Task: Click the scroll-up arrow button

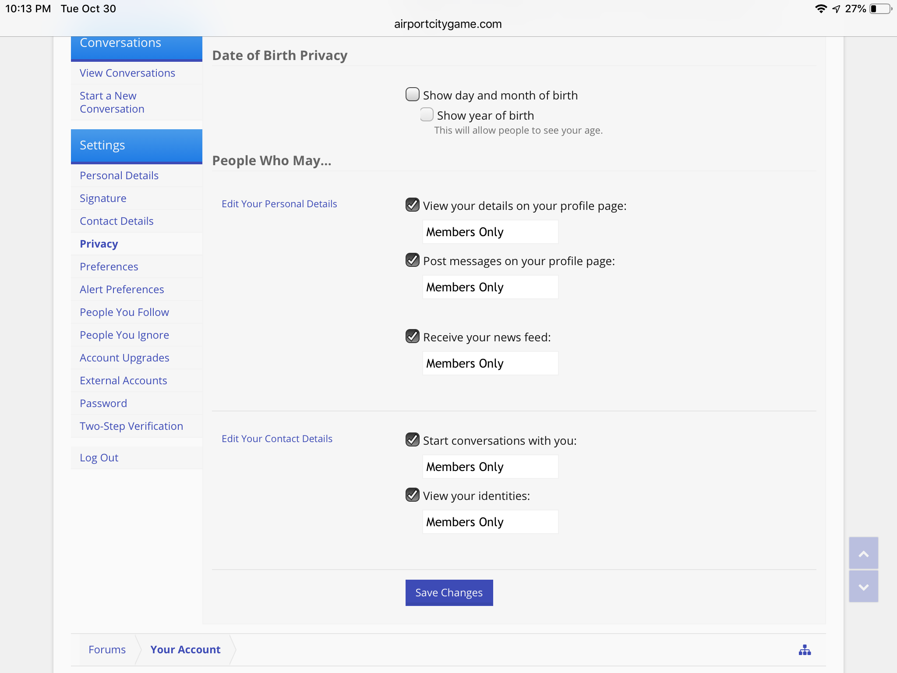Action: pos(863,553)
